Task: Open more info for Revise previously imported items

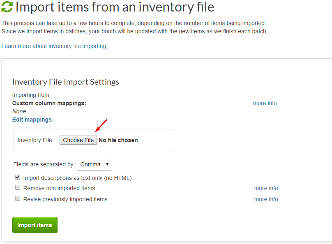Action: 266,199
